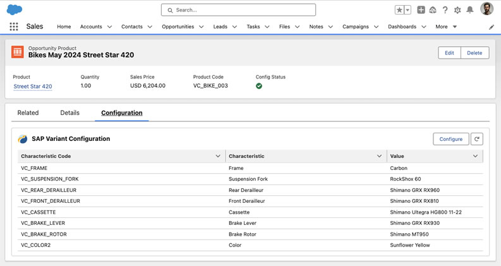Go to the Home nav item

click(x=64, y=27)
